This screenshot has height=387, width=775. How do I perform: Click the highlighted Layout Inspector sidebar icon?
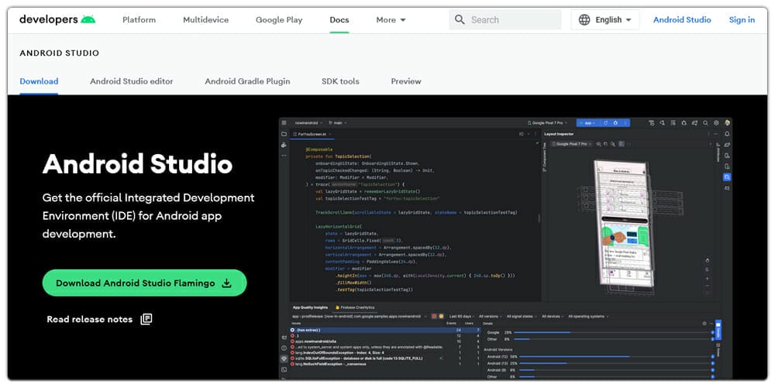click(x=727, y=177)
